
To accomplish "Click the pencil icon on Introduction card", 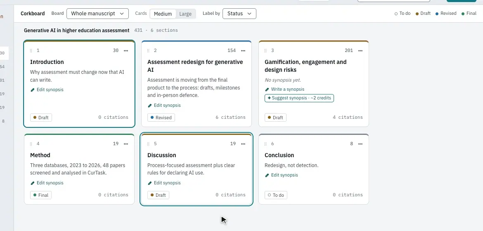I will [33, 90].
